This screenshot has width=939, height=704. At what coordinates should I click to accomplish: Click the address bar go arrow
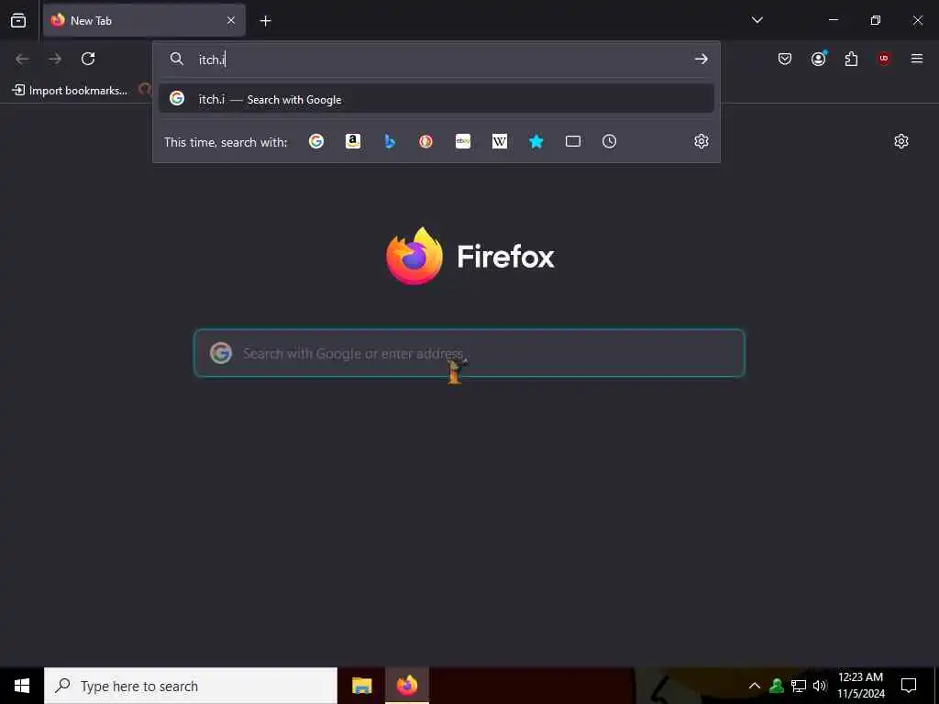[701, 59]
